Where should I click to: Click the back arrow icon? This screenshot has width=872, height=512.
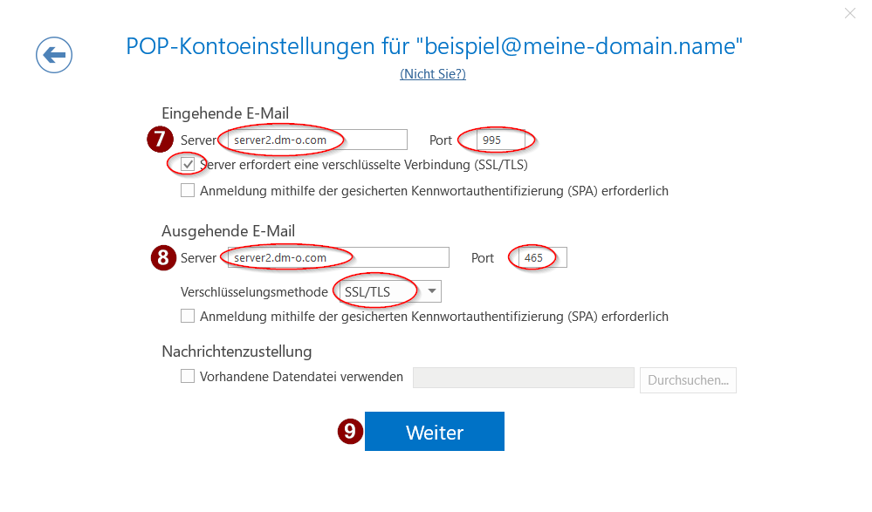coord(54,56)
